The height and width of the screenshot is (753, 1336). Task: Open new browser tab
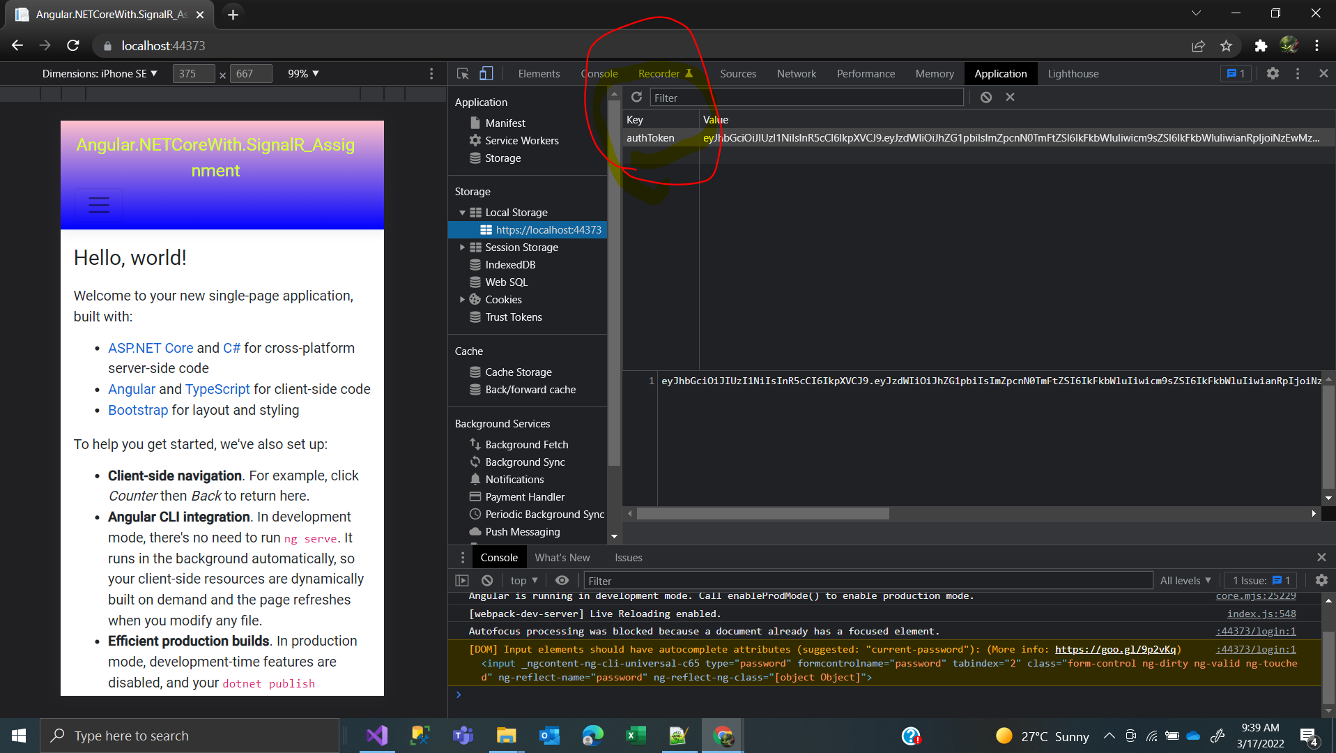233,14
